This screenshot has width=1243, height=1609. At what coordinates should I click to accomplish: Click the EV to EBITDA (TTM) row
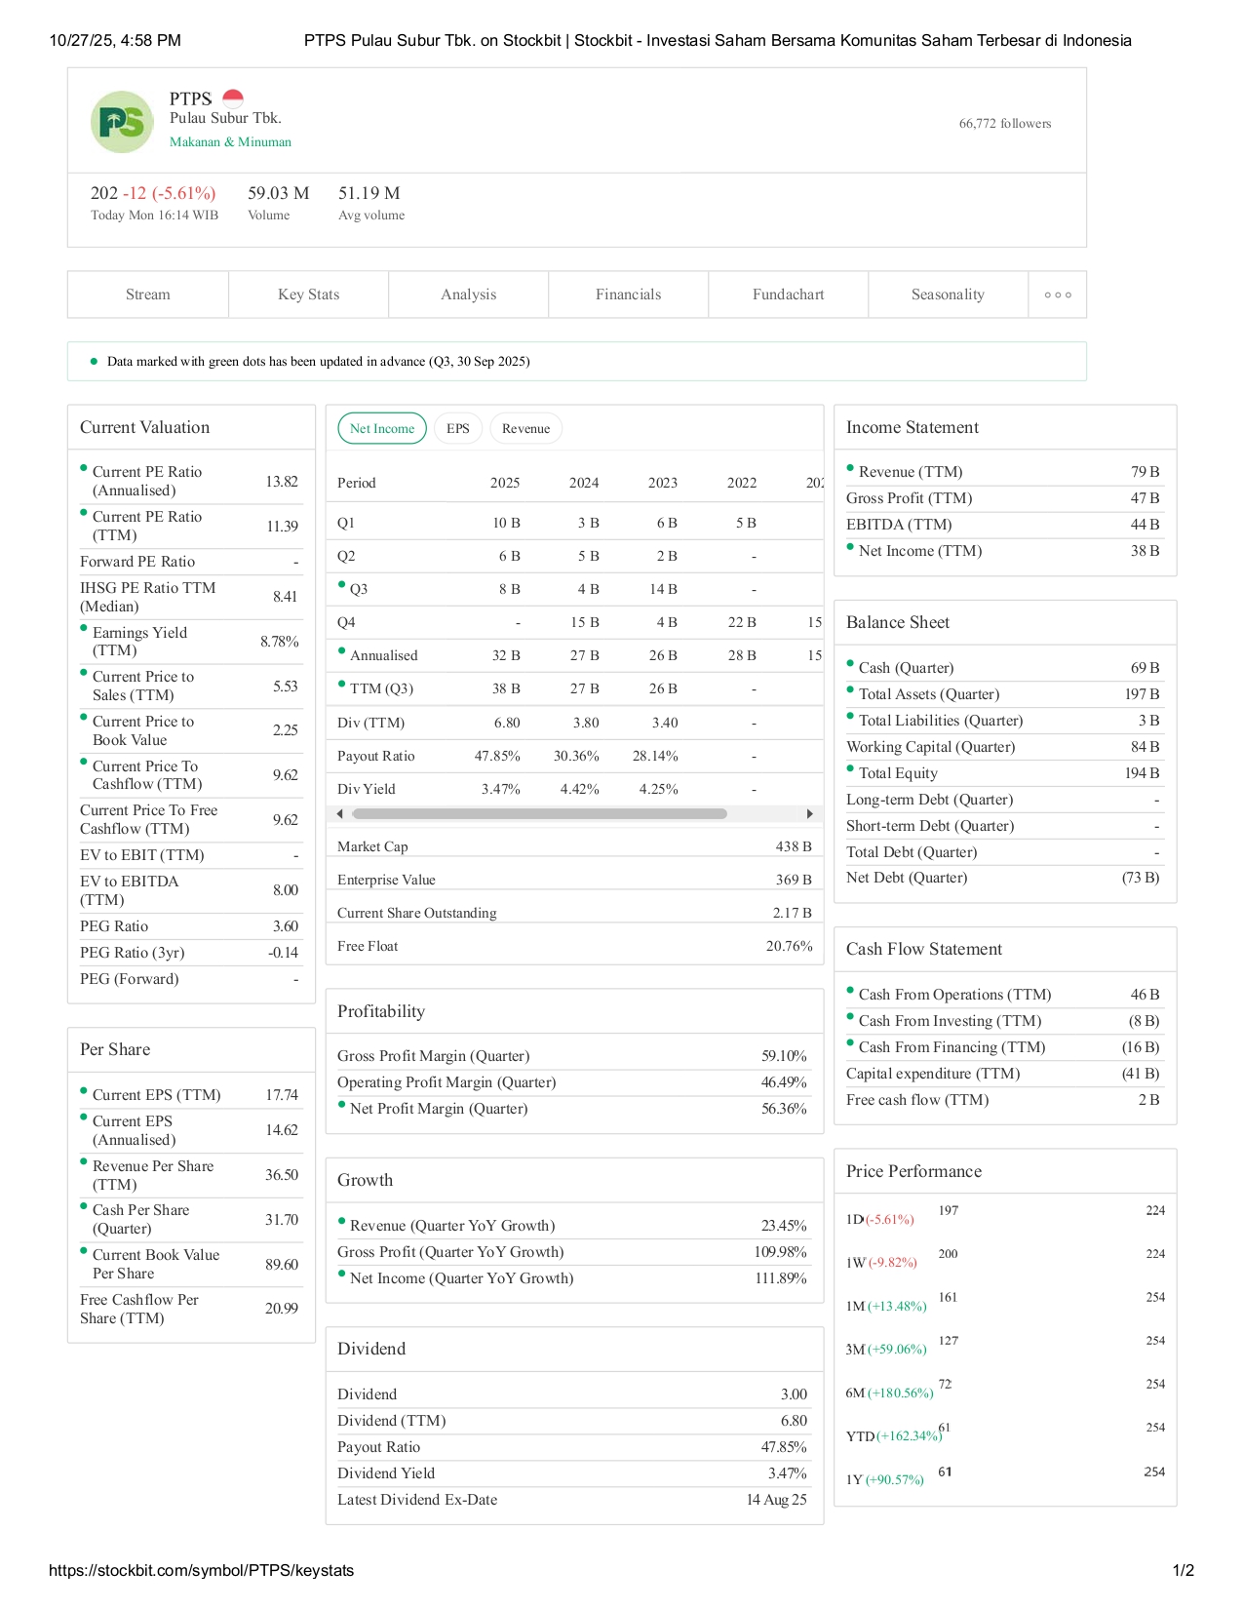(191, 890)
